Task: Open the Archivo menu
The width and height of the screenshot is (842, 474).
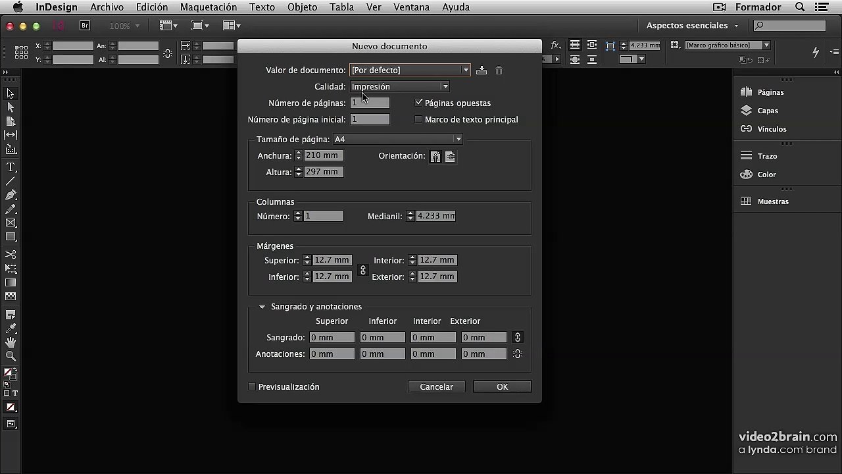Action: click(107, 7)
